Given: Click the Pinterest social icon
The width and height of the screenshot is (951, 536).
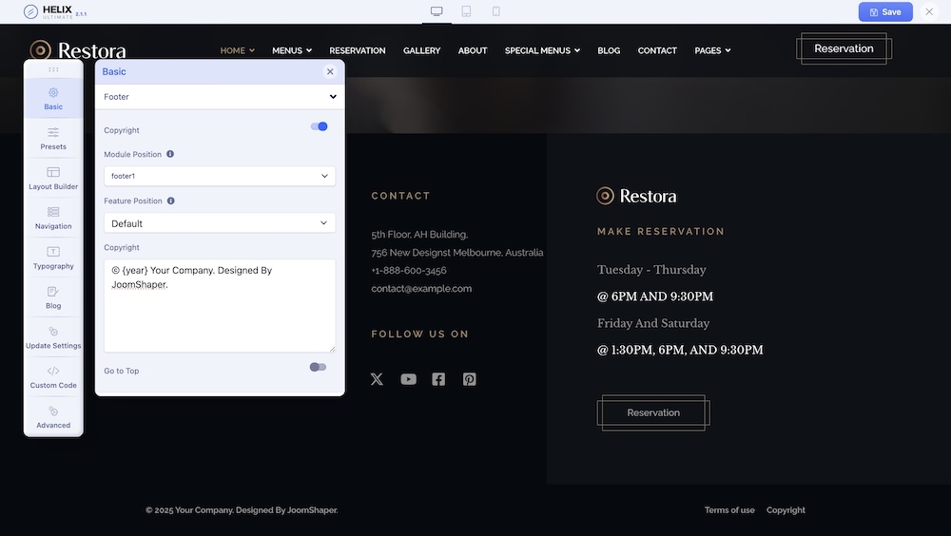Looking at the screenshot, I should point(470,379).
